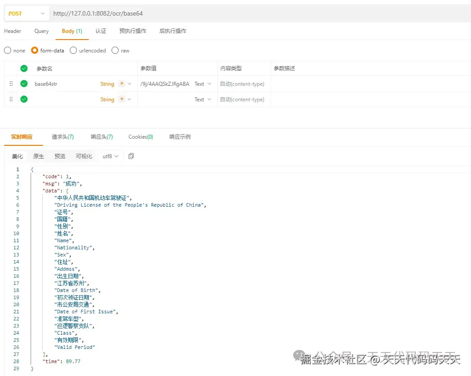Image resolution: width=471 pixels, height=376 pixels.
Task: Switch to the 预览 response view
Action: coord(60,156)
